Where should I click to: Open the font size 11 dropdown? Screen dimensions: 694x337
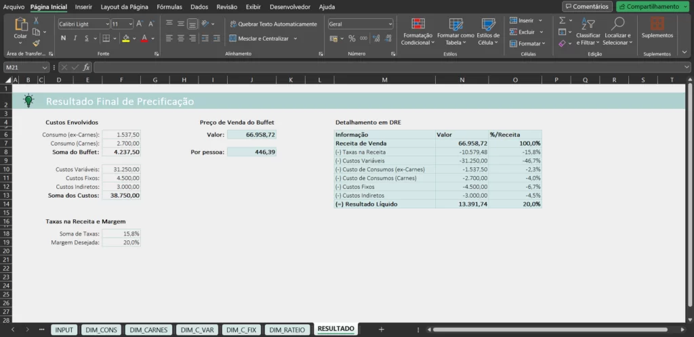tap(131, 24)
